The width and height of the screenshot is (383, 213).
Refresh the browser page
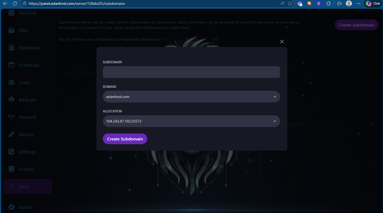click(15, 3)
